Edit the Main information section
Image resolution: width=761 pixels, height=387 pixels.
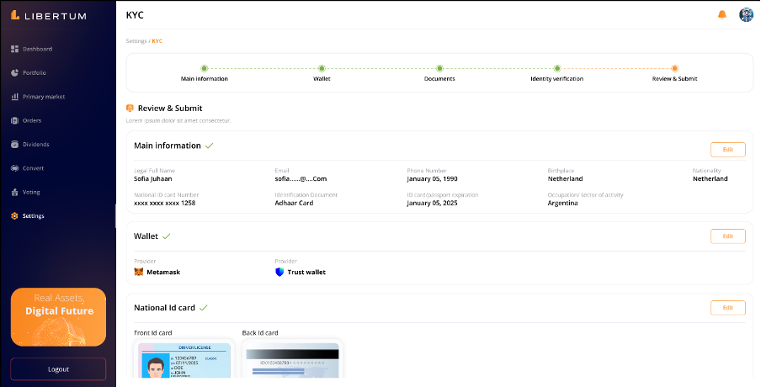click(x=727, y=150)
